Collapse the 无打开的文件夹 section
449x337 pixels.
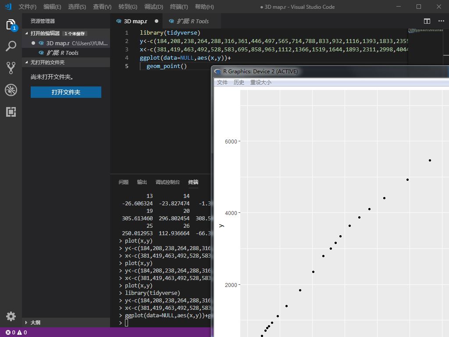47,62
